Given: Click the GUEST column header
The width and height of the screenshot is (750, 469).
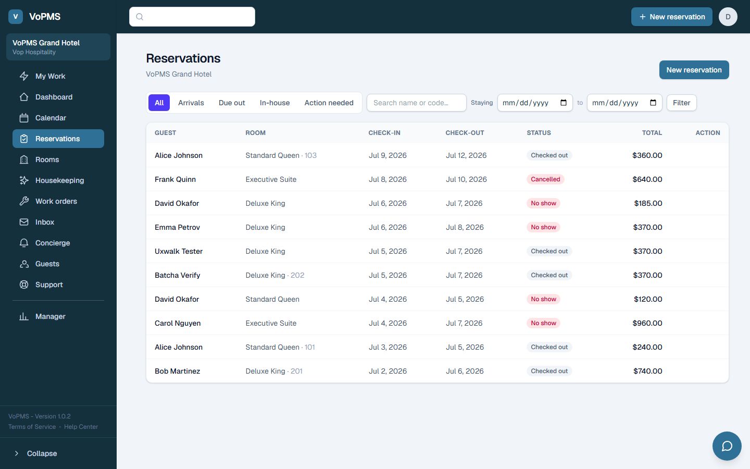Looking at the screenshot, I should click(x=166, y=133).
